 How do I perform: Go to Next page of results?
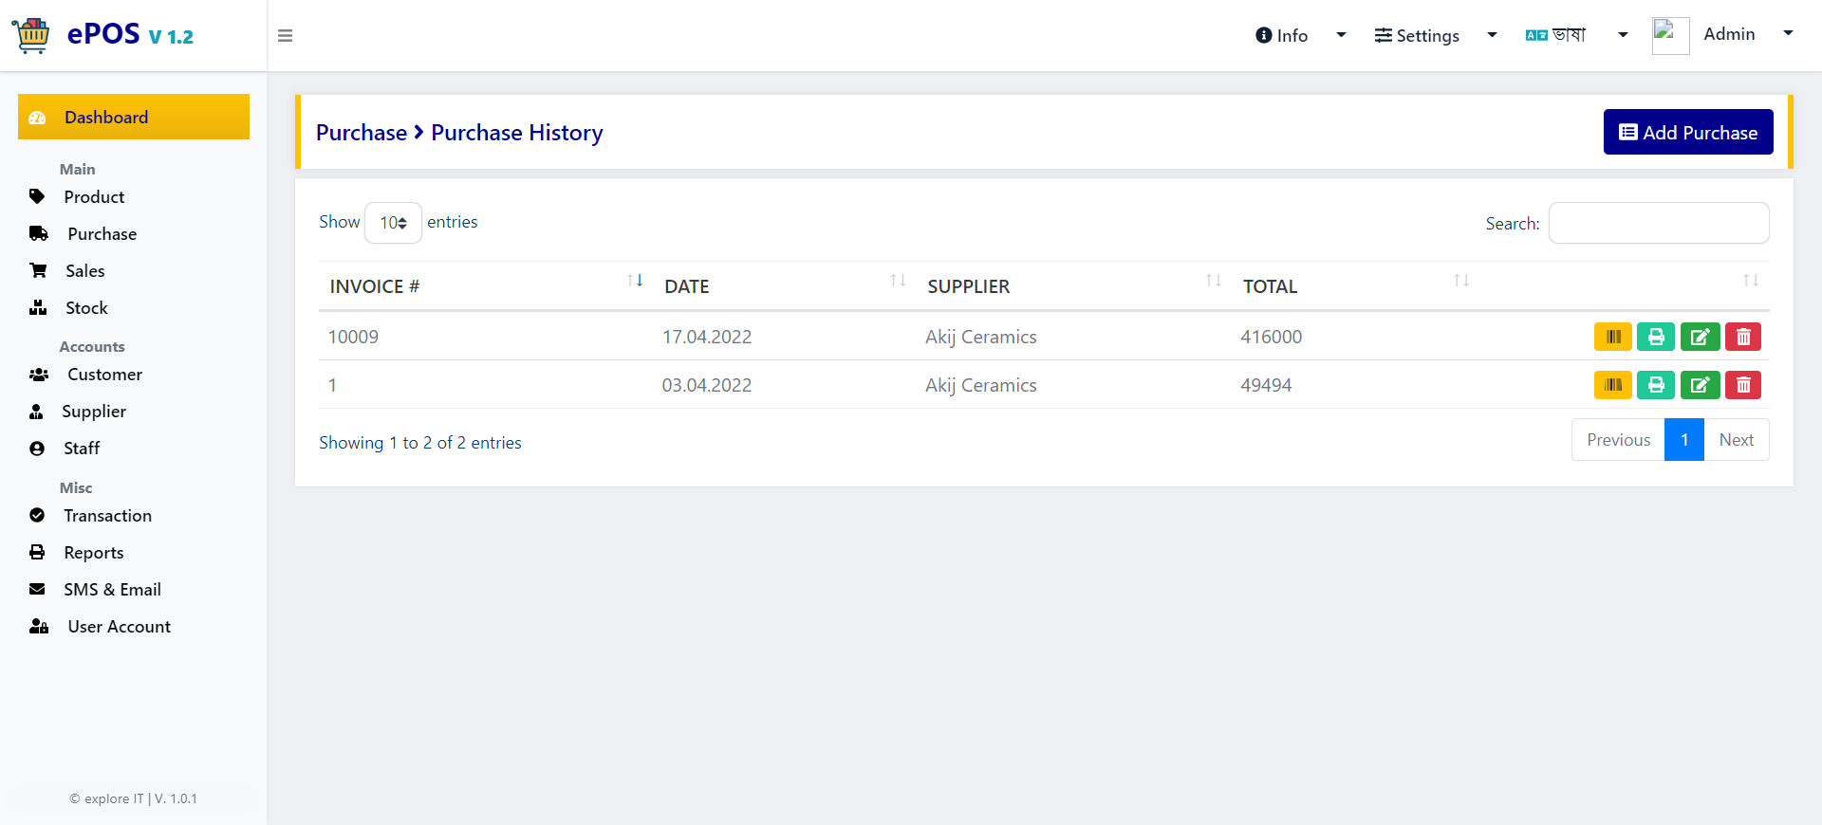(x=1736, y=440)
